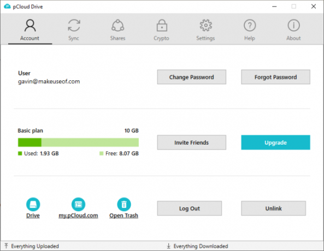Viewport: 324px width, 251px height.
Task: Open the Crypto lock icon
Action: tap(162, 26)
